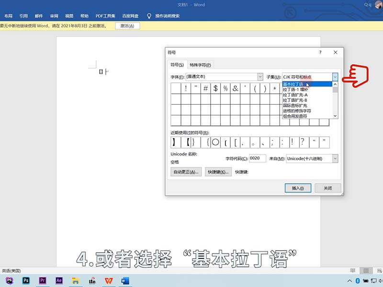Switch to the 特殊字符(P) tab
383x287 pixels.
(200, 65)
